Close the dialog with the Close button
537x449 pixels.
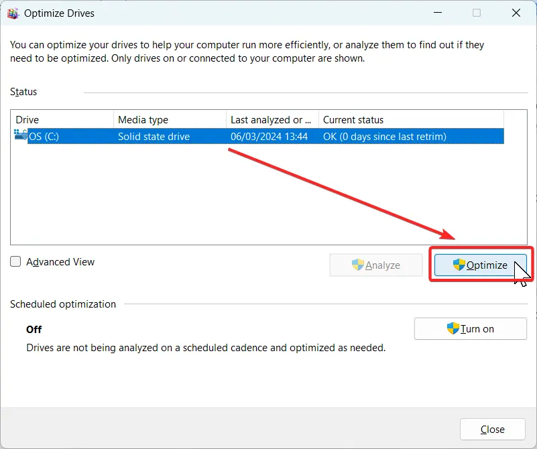pyautogui.click(x=493, y=429)
